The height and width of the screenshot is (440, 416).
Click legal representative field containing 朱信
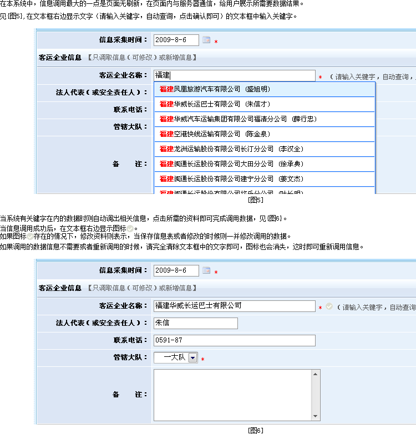[195, 323]
